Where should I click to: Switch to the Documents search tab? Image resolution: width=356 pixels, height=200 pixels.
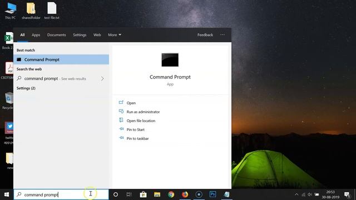(57, 34)
